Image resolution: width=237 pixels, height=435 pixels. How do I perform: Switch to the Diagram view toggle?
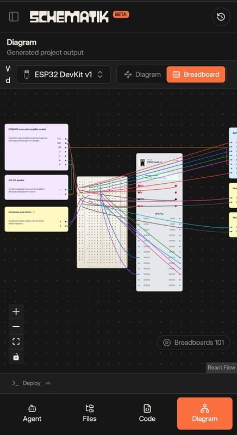point(142,74)
